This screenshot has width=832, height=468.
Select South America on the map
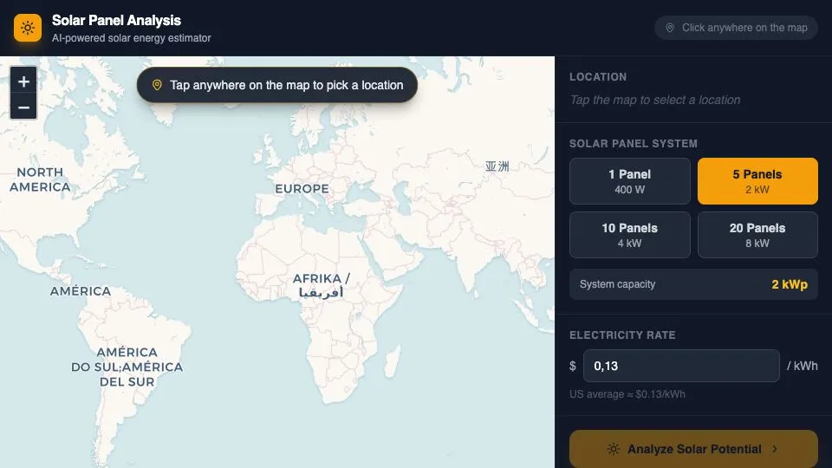click(127, 367)
